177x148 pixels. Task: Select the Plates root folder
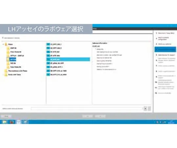tap(10, 44)
